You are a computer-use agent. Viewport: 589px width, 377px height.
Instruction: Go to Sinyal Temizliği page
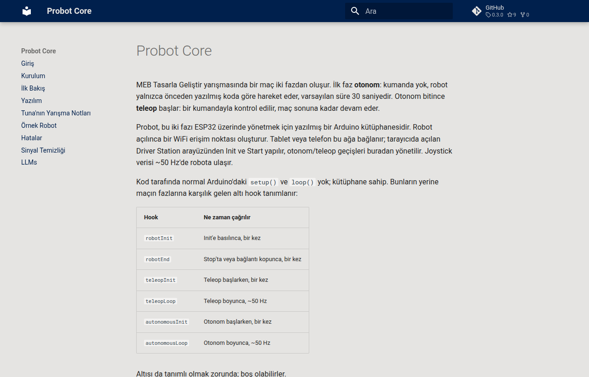pos(43,150)
